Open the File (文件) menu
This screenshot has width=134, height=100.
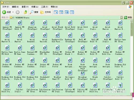pyautogui.click(x=6, y=7)
